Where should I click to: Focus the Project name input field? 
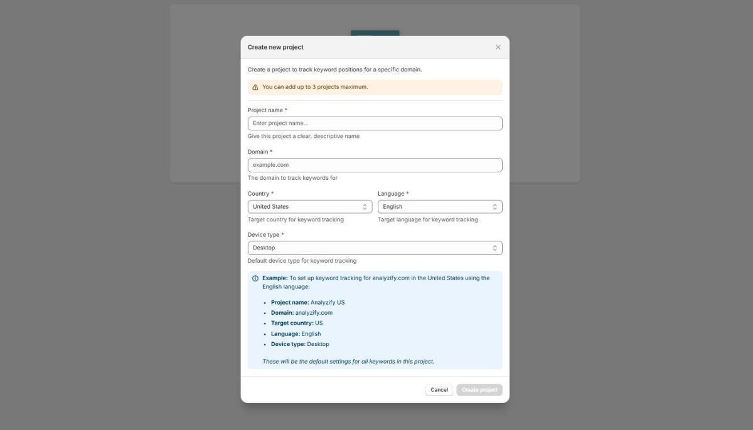(375, 123)
